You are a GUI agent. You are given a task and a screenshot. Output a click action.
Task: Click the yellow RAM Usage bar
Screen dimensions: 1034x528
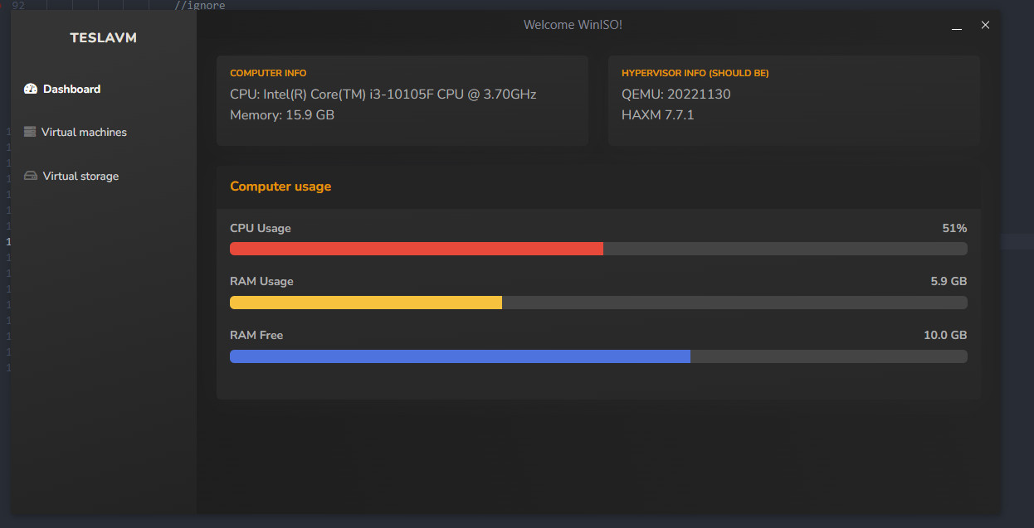pos(366,303)
